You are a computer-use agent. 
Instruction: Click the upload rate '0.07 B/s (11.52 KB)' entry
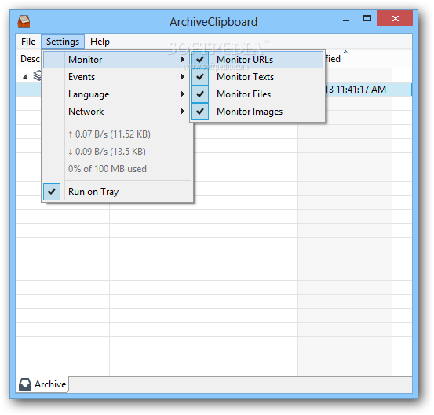click(109, 134)
